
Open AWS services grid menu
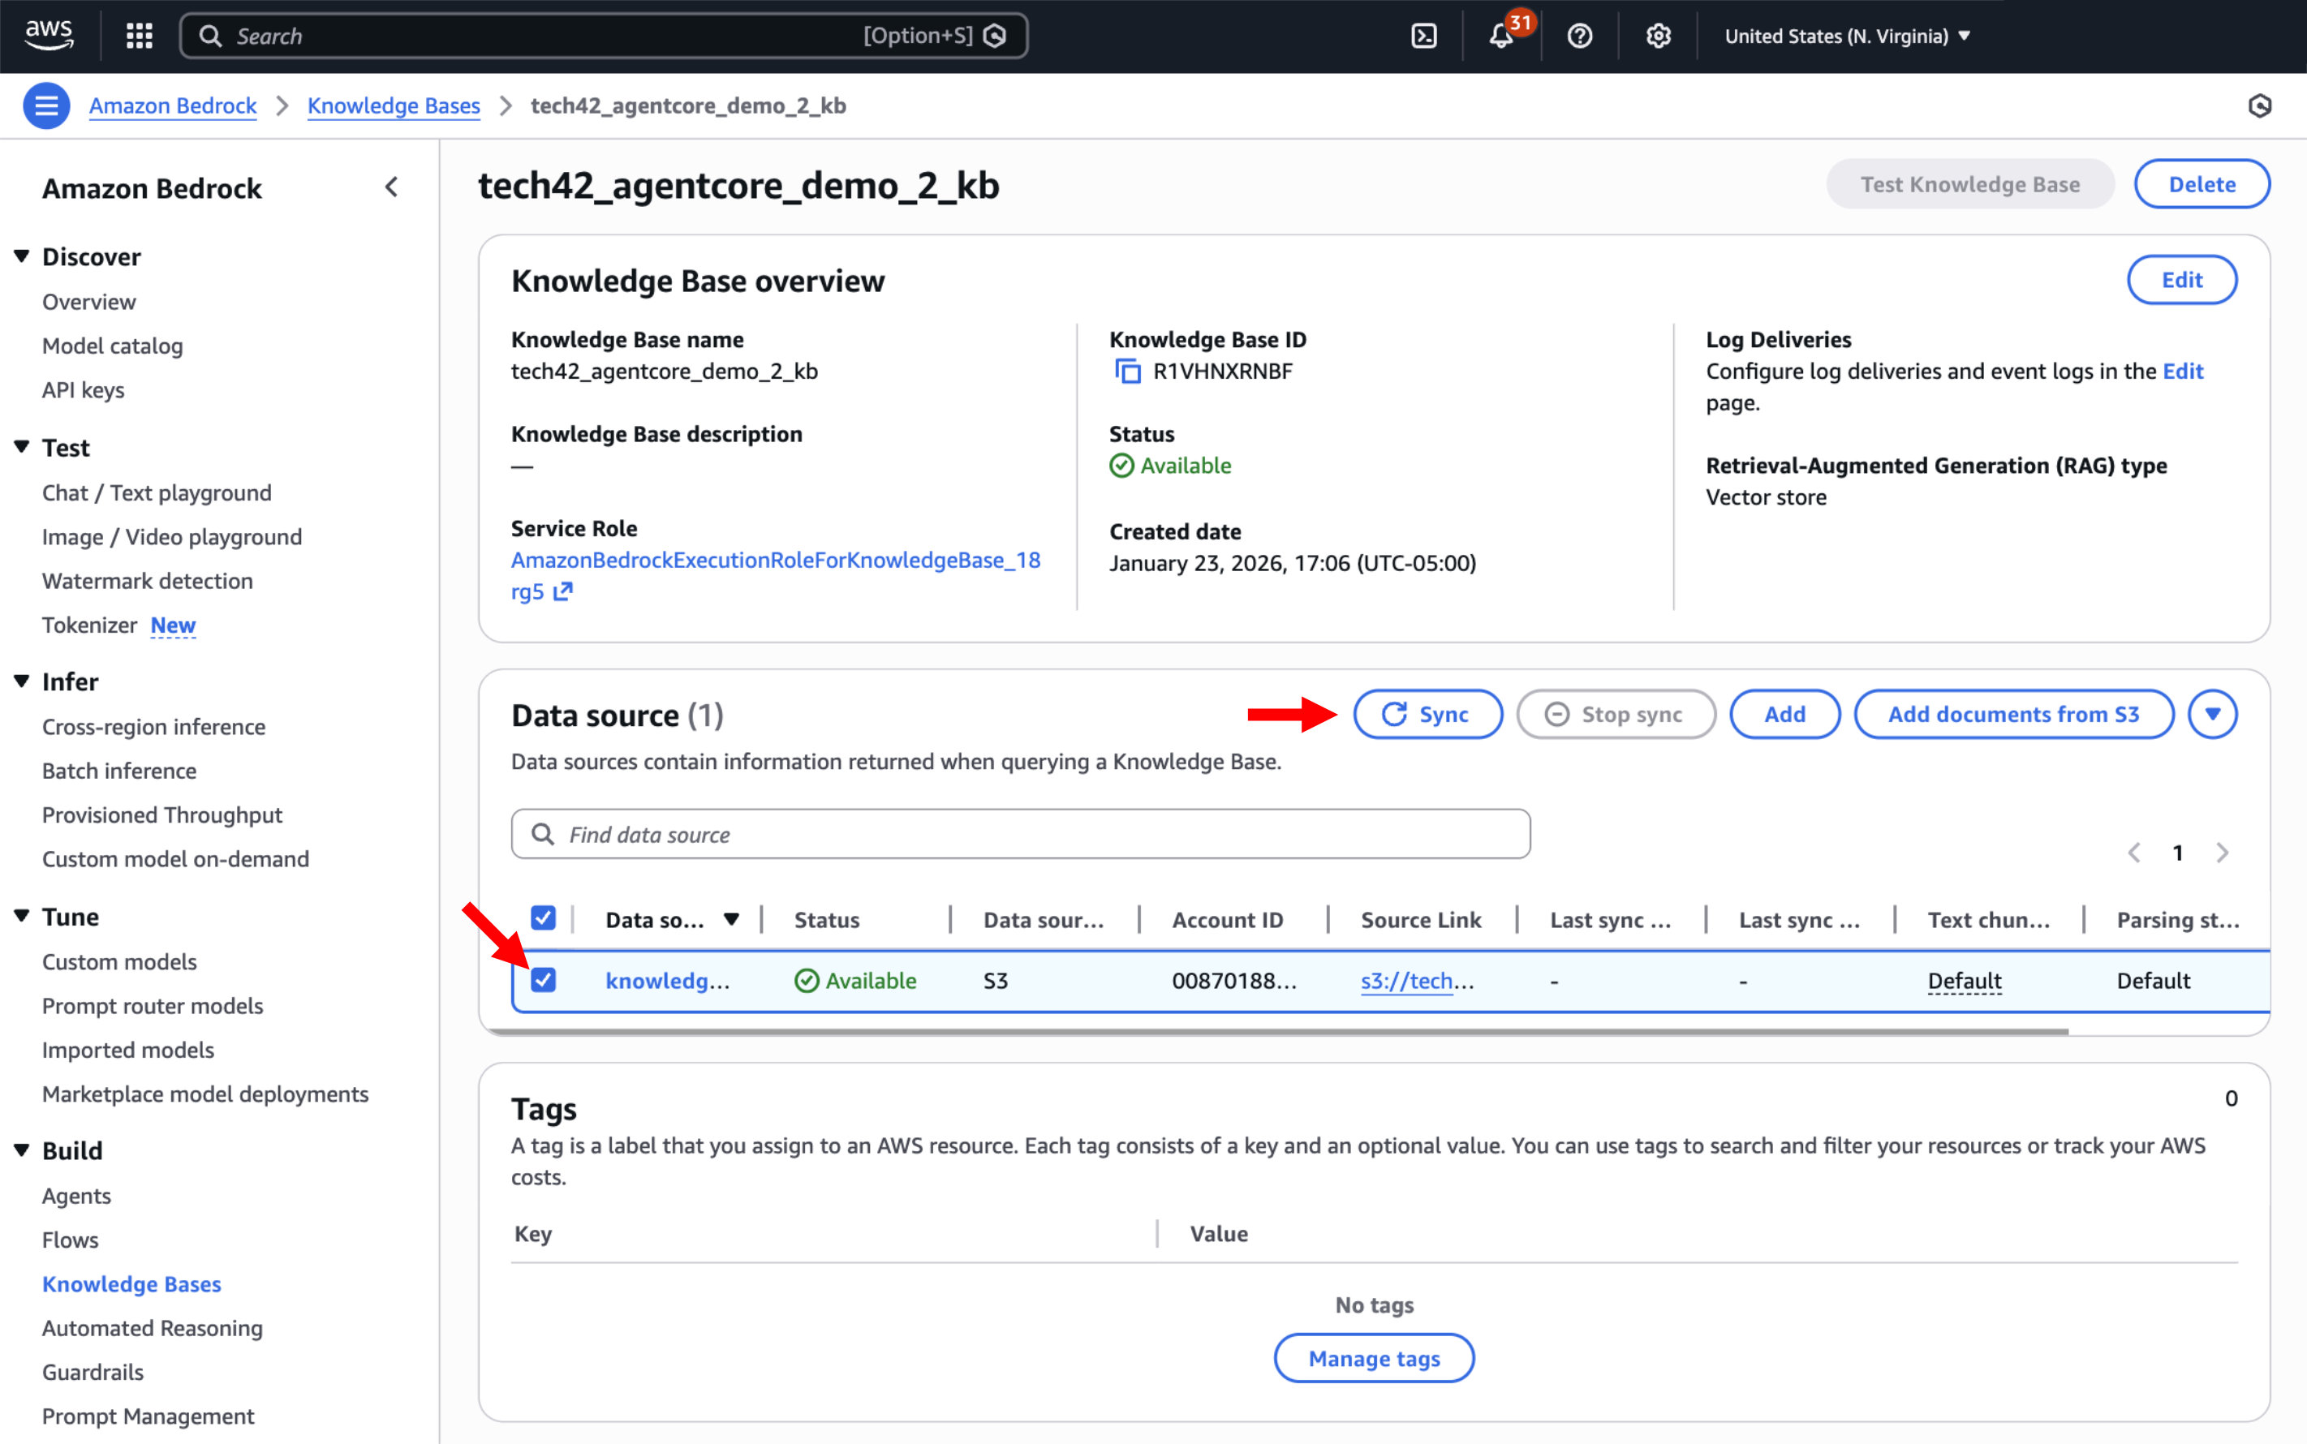pos(140,37)
